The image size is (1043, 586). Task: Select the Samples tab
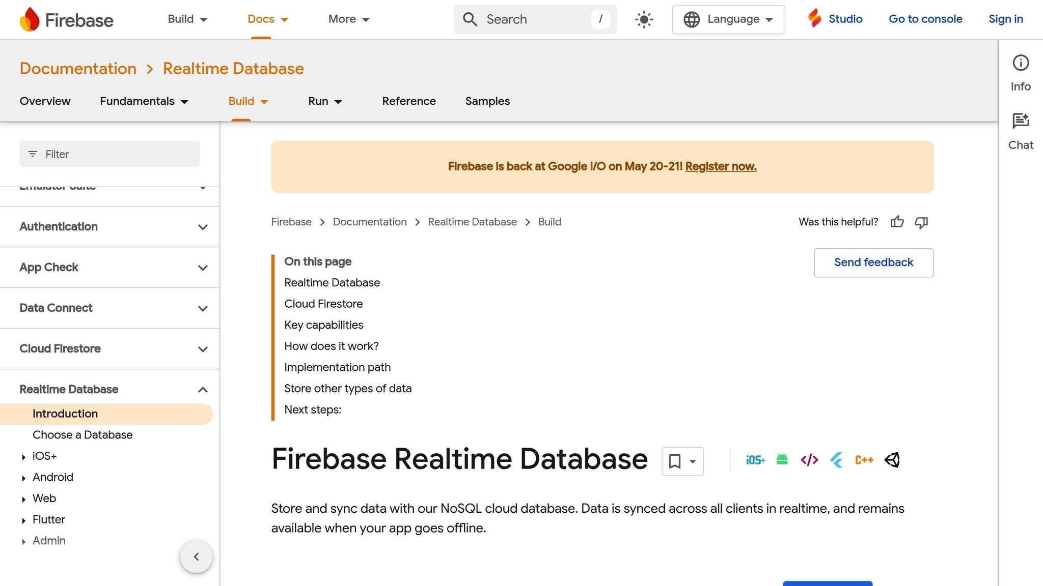click(487, 101)
